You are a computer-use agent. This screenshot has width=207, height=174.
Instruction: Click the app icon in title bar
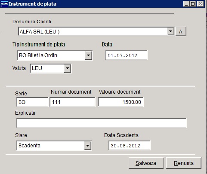pos(4,4)
